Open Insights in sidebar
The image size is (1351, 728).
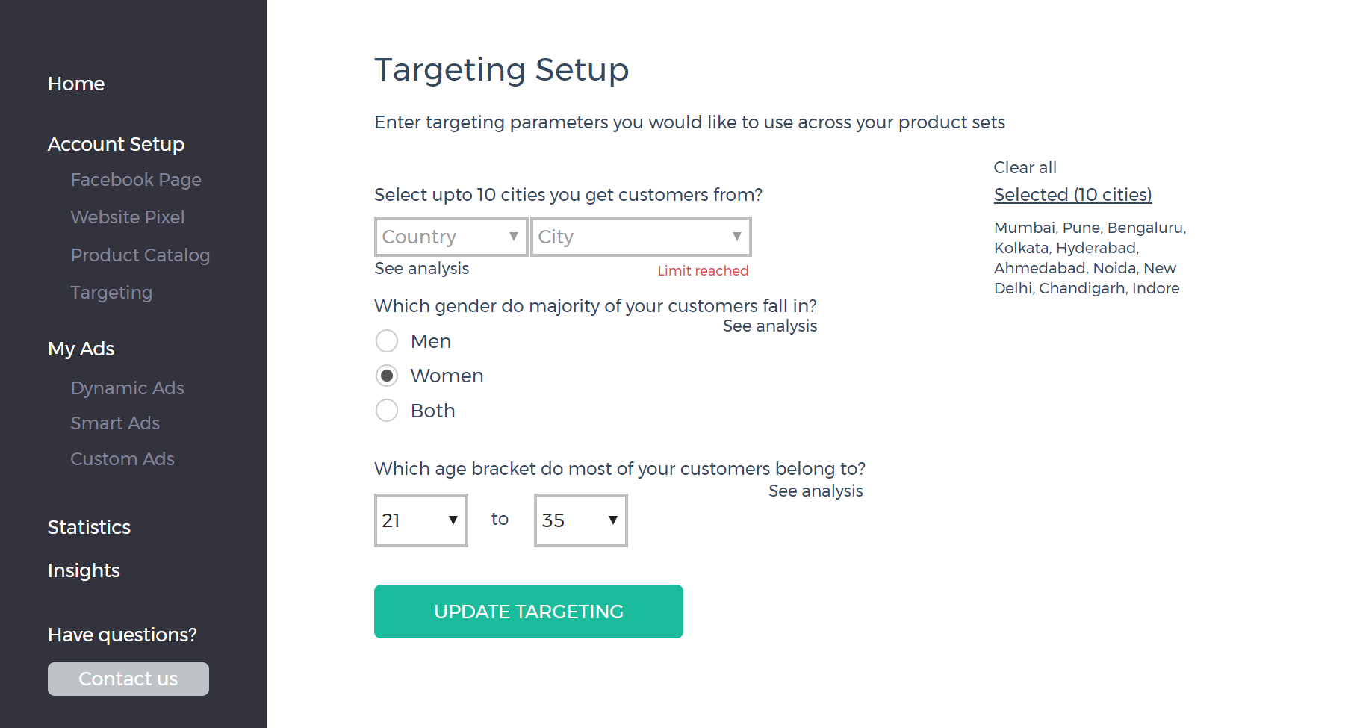(84, 570)
